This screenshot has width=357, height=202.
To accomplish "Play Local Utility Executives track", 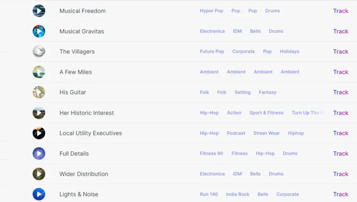I will point(39,133).
